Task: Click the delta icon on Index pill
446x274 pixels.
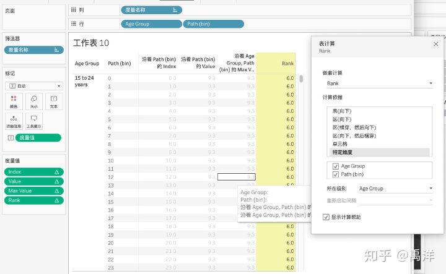Action: click(x=56, y=172)
